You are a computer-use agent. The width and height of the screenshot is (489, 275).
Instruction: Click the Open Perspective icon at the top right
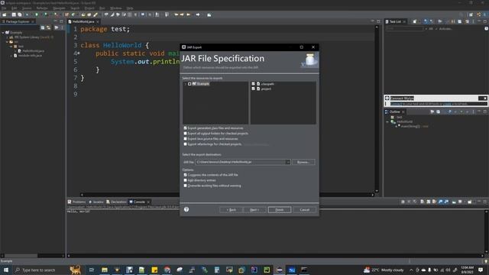pyautogui.click(x=471, y=15)
